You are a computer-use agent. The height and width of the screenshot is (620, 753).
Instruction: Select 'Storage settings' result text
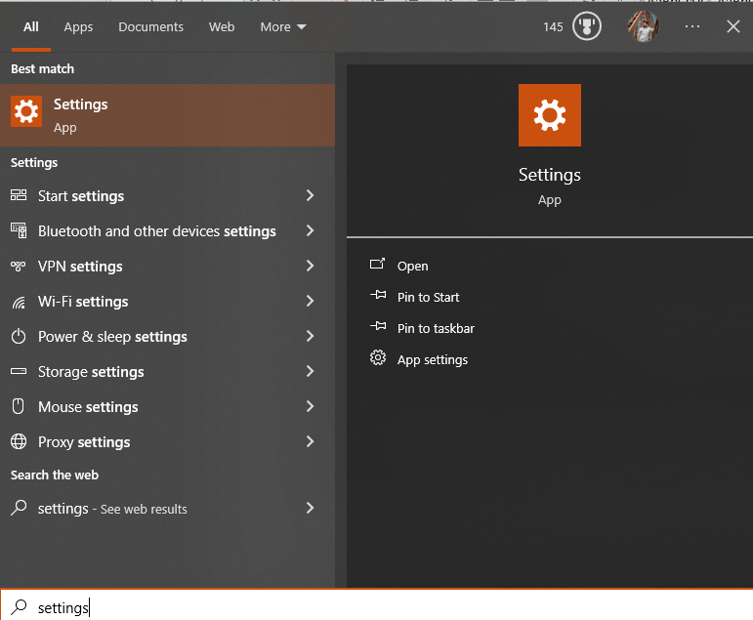pos(91,372)
